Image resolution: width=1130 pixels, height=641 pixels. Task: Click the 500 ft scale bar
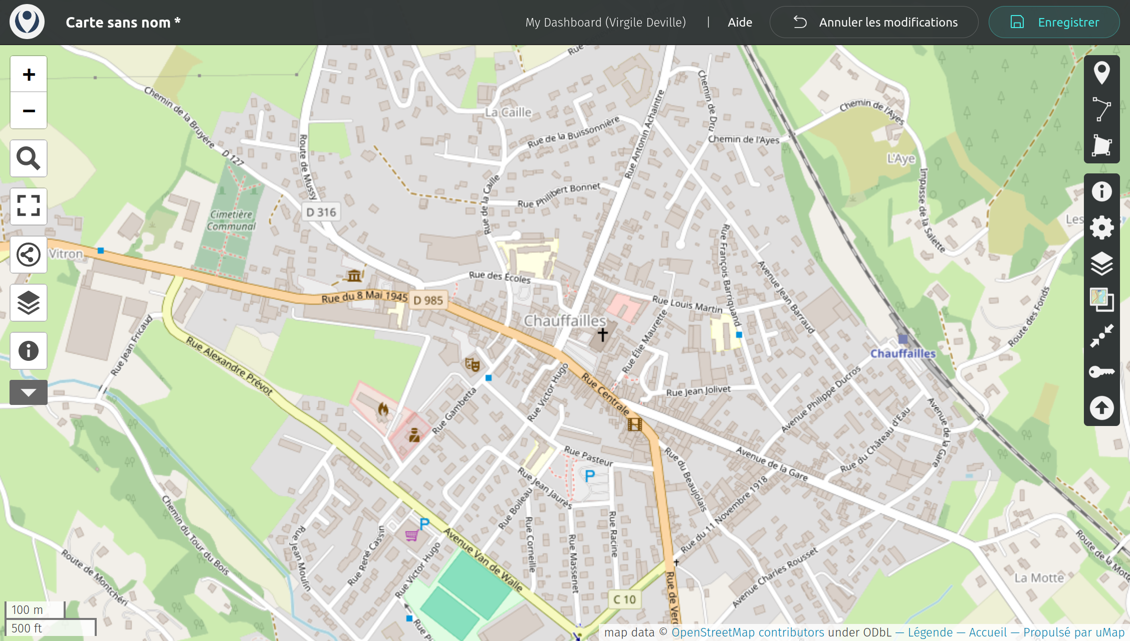click(51, 628)
